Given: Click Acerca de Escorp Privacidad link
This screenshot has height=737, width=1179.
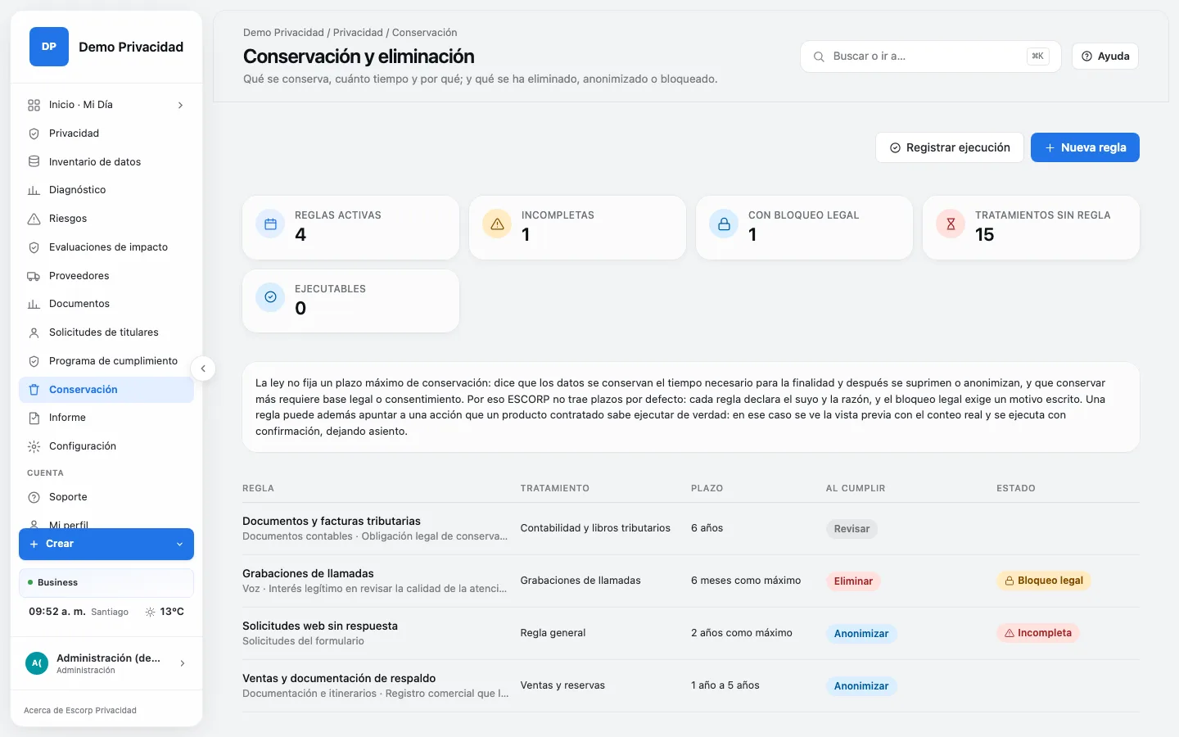Looking at the screenshot, I should point(80,710).
